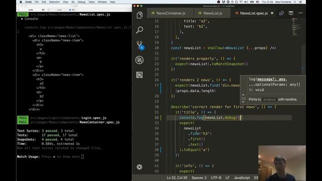Viewport: 322px width, 181px height.
Task: Click the Tests: 17 passed line in terminal
Action: [47, 135]
